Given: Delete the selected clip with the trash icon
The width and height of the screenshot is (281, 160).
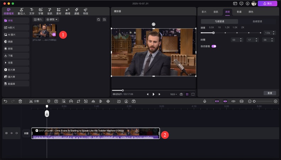Looking at the screenshot, I should (x=20, y=101).
